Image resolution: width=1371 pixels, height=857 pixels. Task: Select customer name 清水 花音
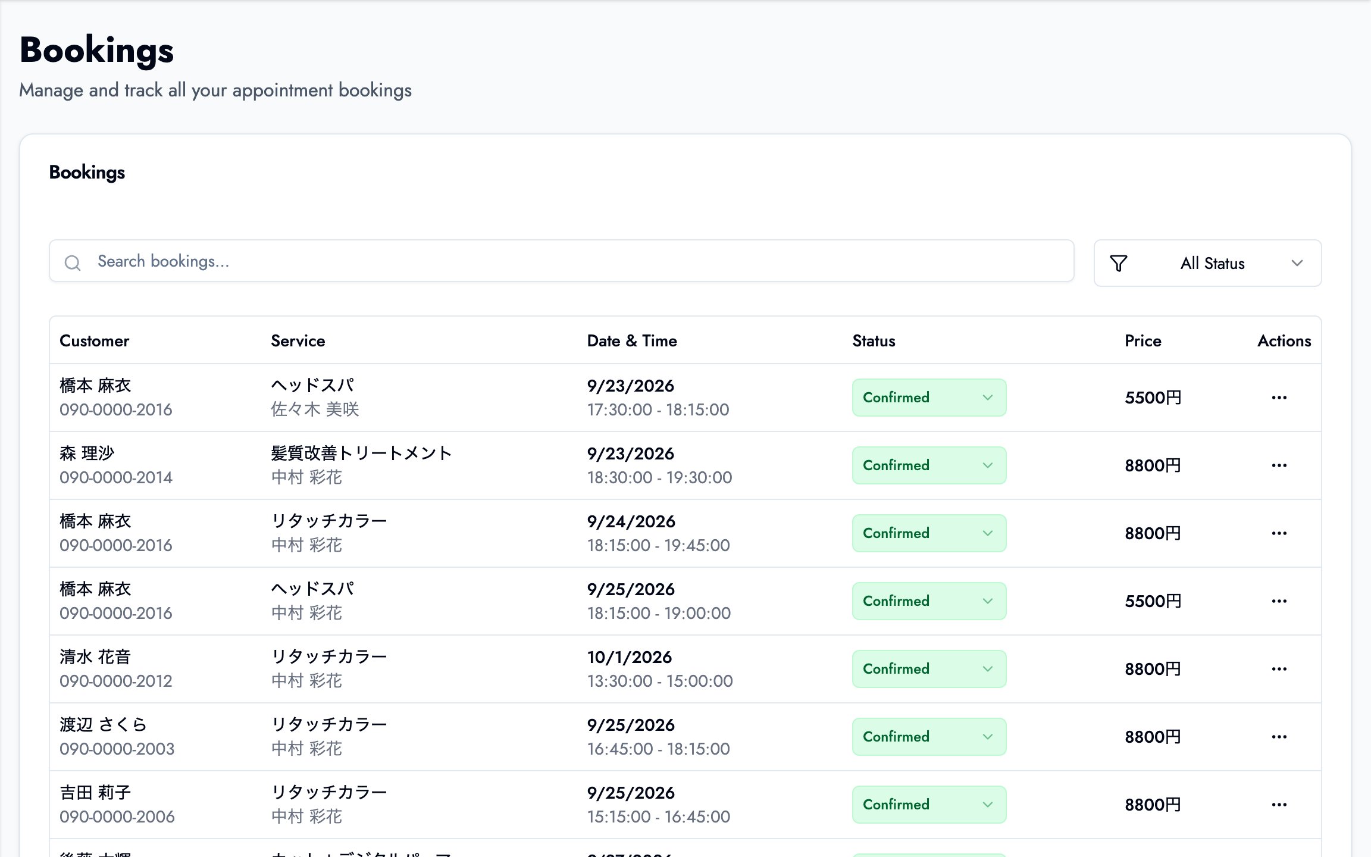click(95, 657)
